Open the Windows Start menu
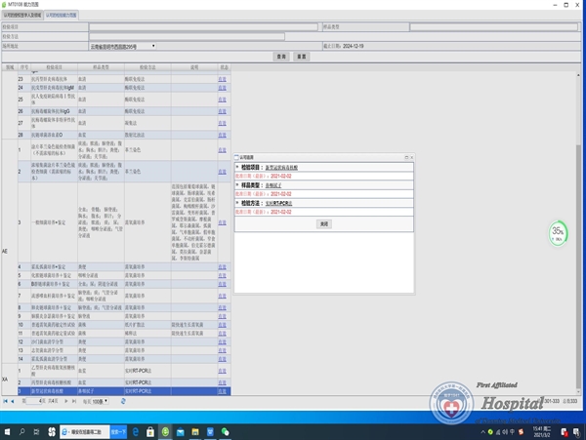 click(7, 432)
